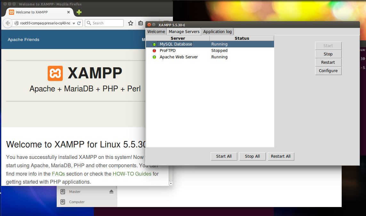
Task: Click the scrollbar down arrow on the page
Action: coord(171,183)
